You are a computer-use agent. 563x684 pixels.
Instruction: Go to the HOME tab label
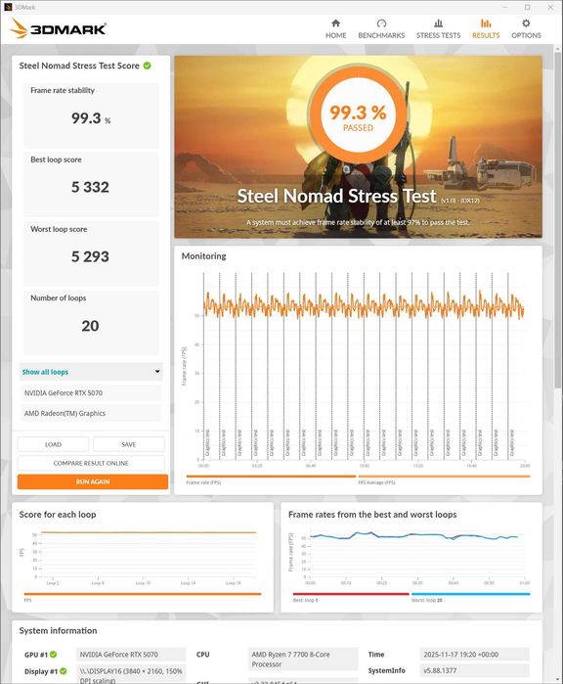point(335,35)
